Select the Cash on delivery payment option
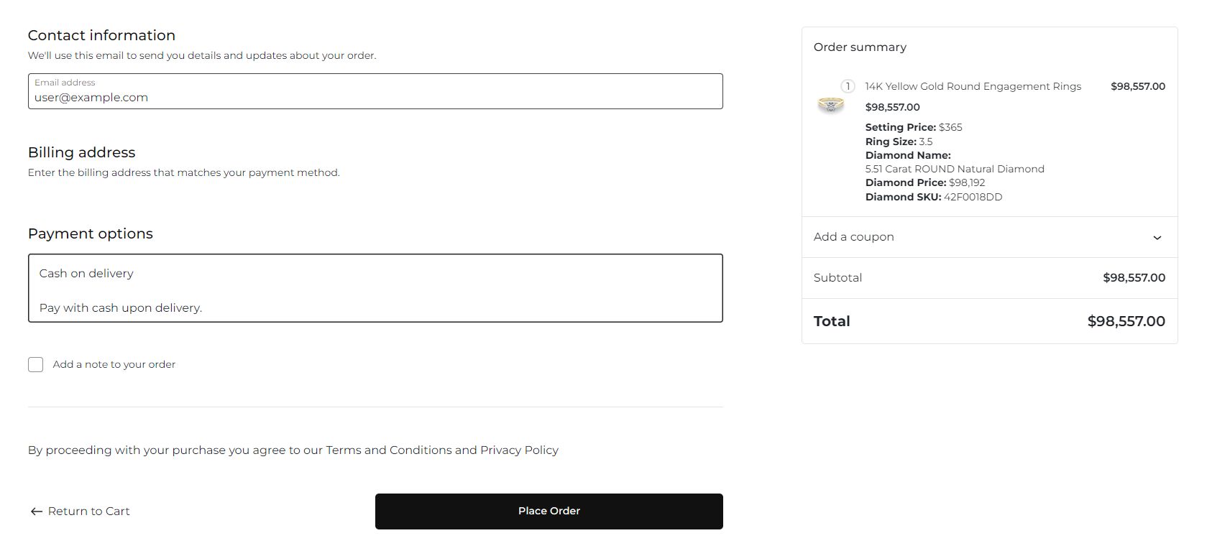The image size is (1230, 551). [x=86, y=274]
